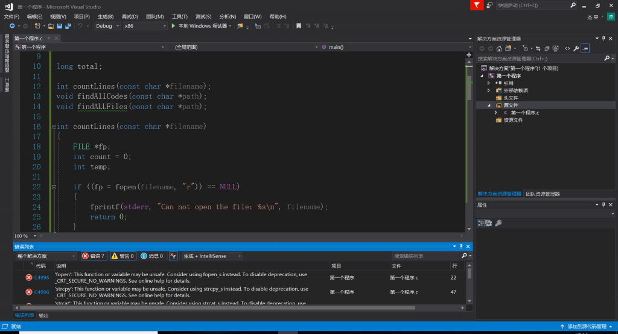The width and height of the screenshot is (618, 334).
Task: Click the Undo arrow icon
Action: [x=80, y=26]
